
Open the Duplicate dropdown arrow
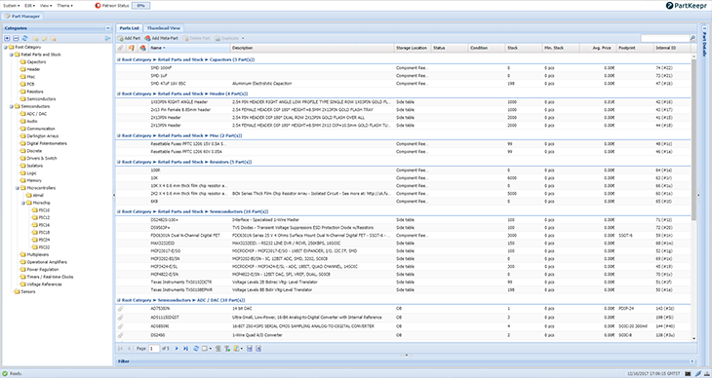pyautogui.click(x=243, y=39)
